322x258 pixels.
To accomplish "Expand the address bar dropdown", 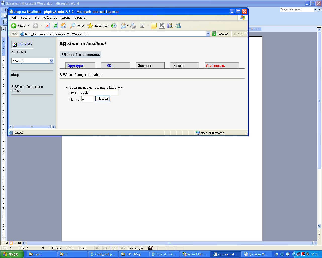I will click(x=208, y=34).
